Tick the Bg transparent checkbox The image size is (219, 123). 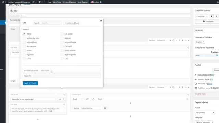pyautogui.click(x=62, y=55)
